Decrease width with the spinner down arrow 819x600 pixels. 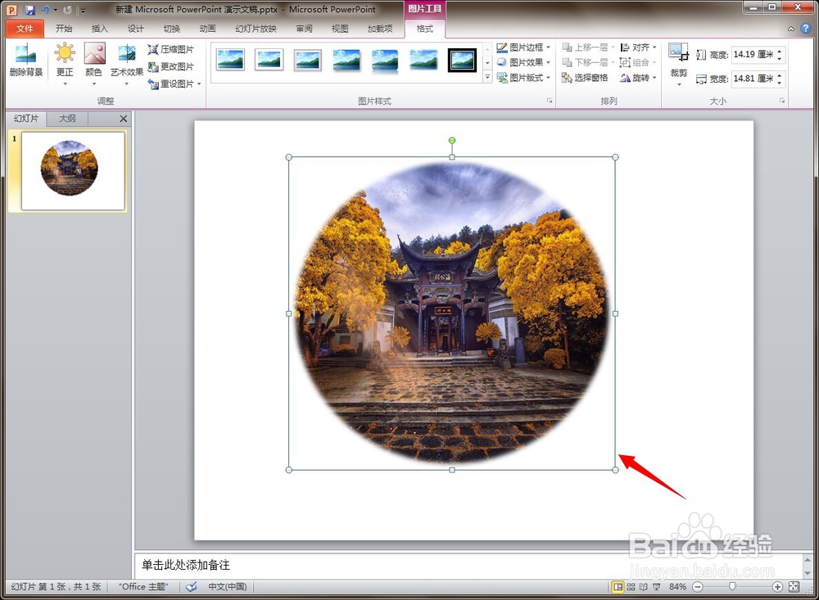pyautogui.click(x=780, y=83)
